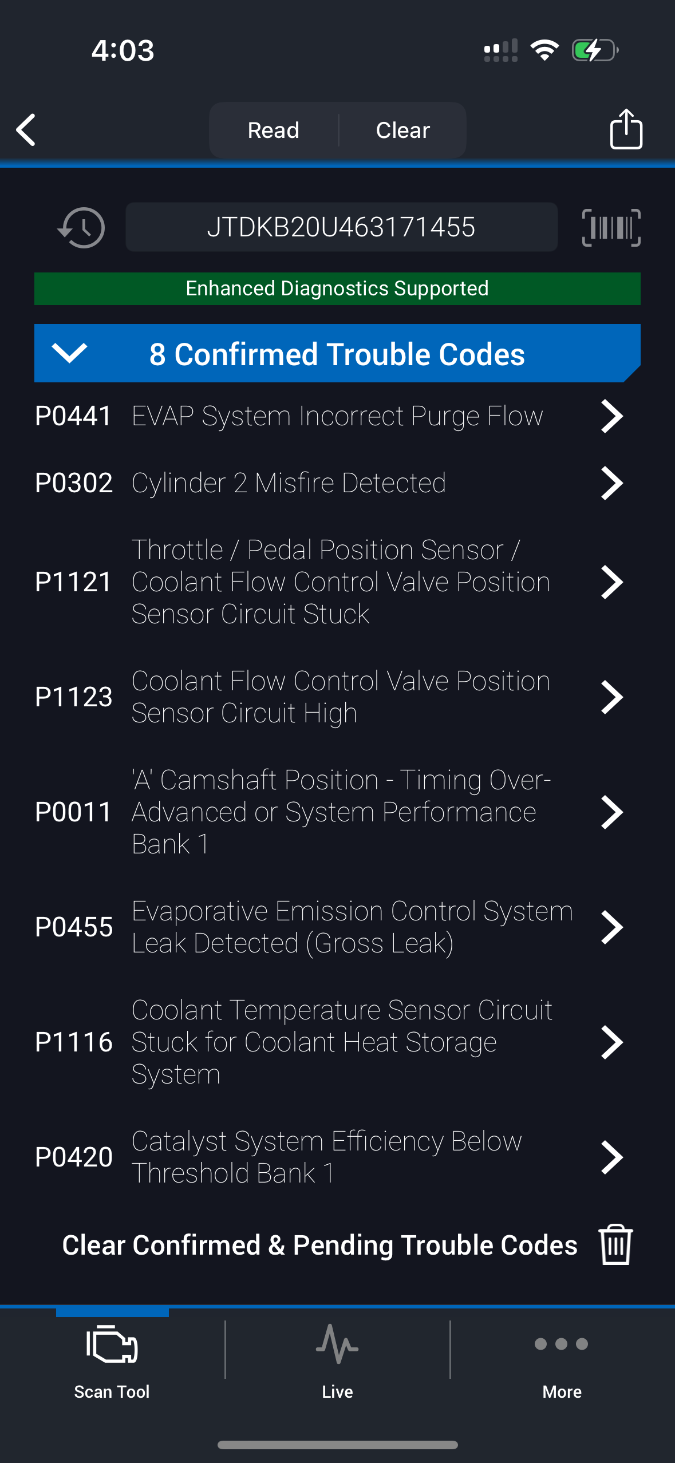Tap the VIN barcode scanner icon
Screen dimensions: 675x1463
pyautogui.click(x=611, y=228)
